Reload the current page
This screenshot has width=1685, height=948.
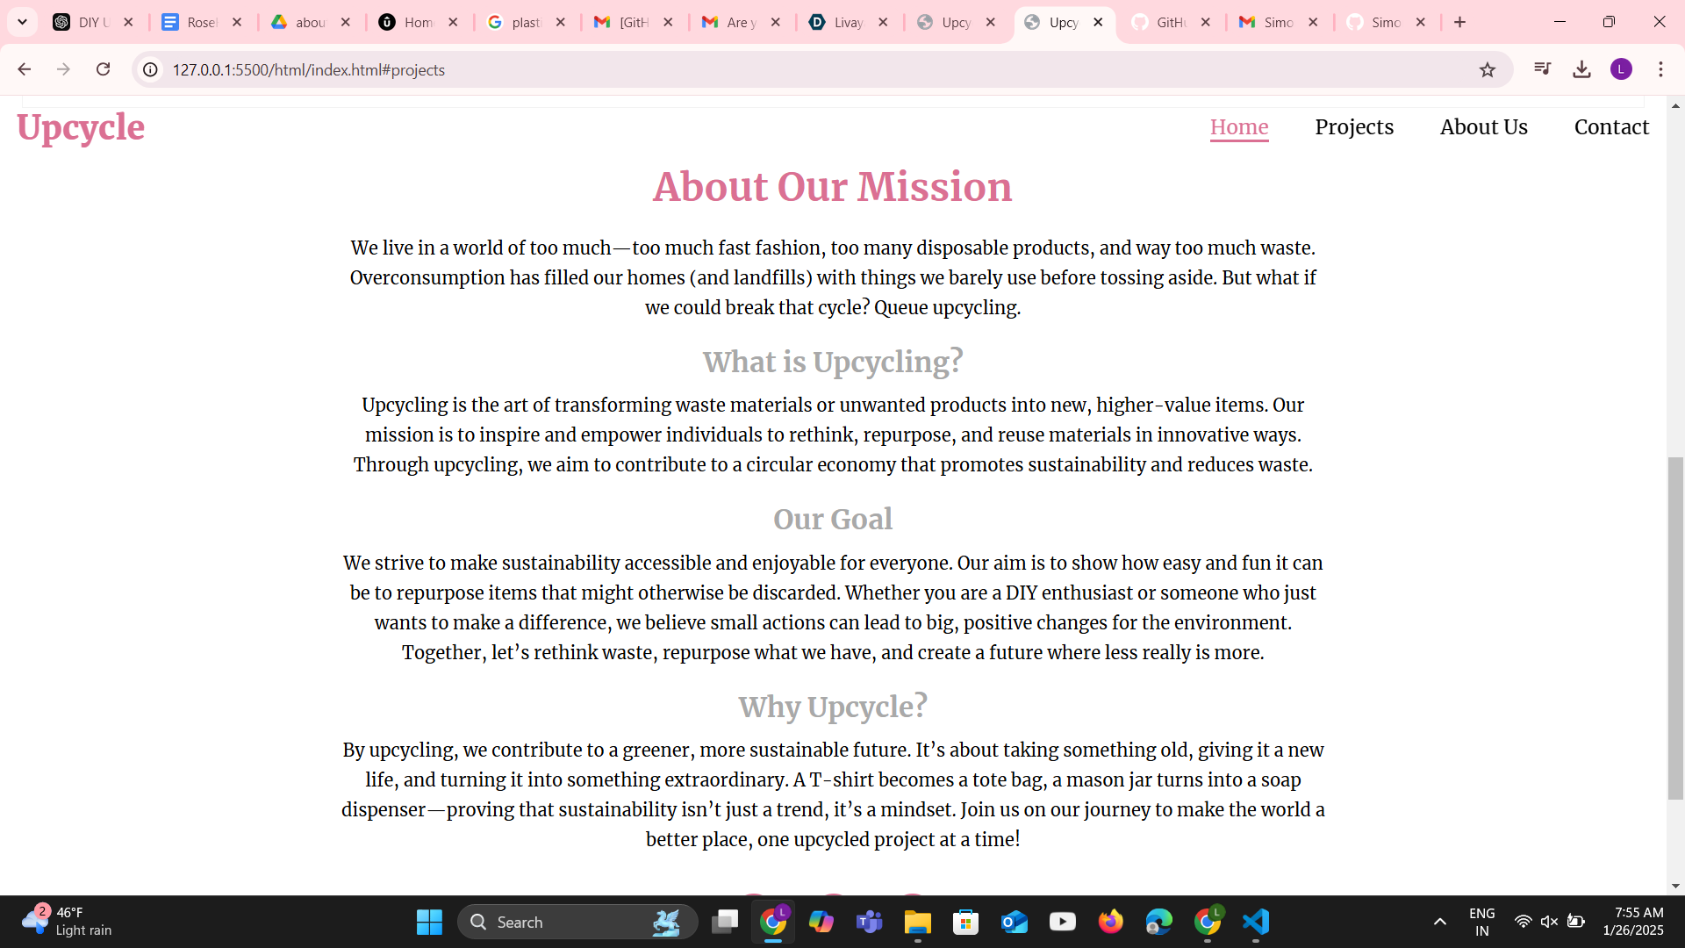pyautogui.click(x=103, y=69)
